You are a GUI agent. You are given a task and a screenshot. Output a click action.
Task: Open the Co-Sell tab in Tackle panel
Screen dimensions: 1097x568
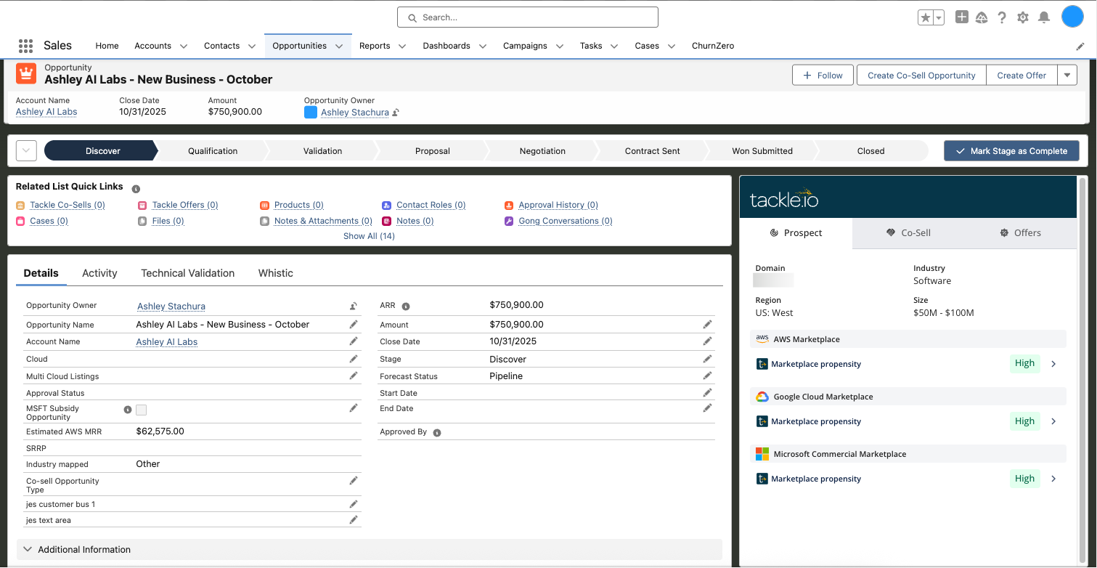pyautogui.click(x=908, y=233)
